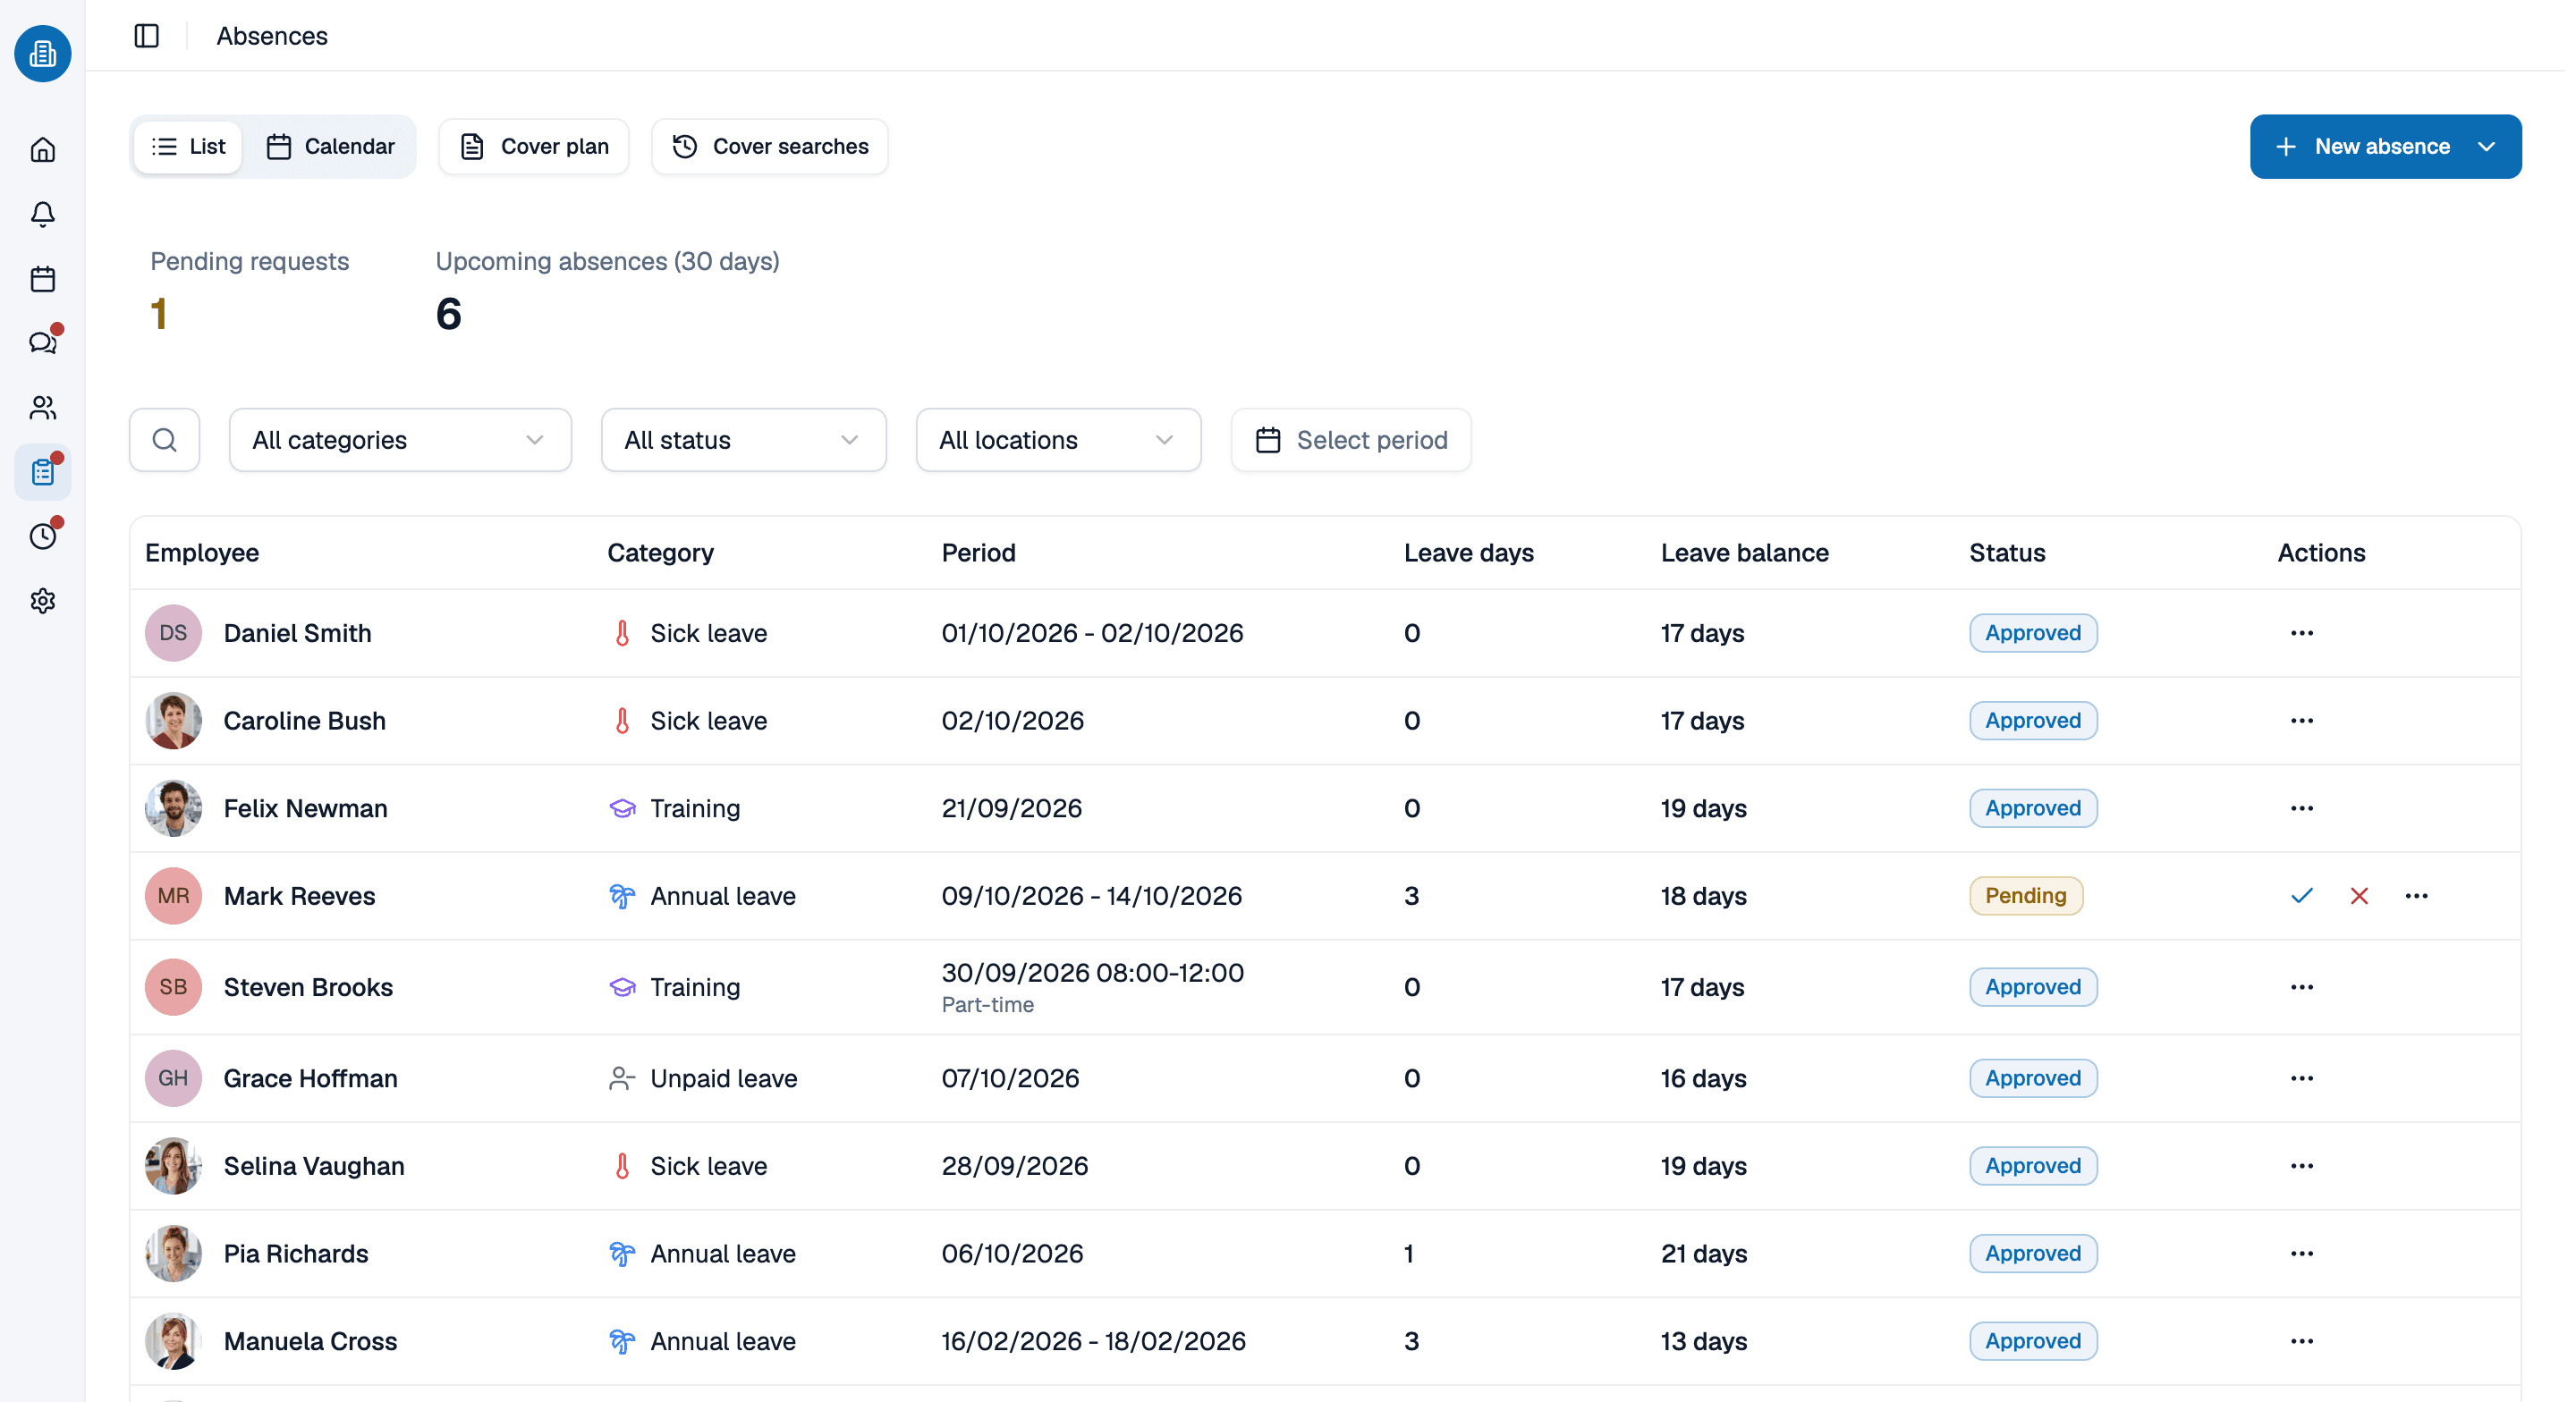Open more actions for Daniel Smith
Viewport: 2576px width, 1402px height.
click(2302, 633)
